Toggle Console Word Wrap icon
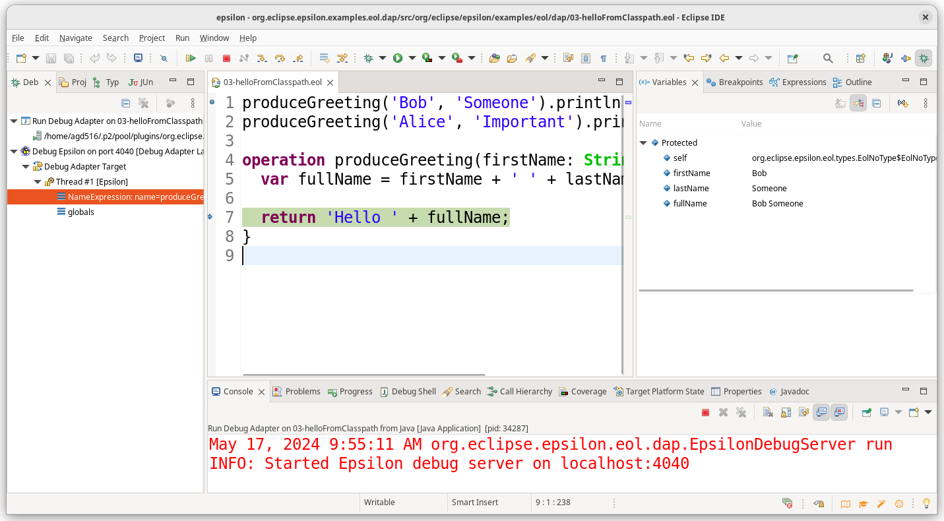Viewport: 944px width, 521px height. pyautogui.click(x=803, y=412)
